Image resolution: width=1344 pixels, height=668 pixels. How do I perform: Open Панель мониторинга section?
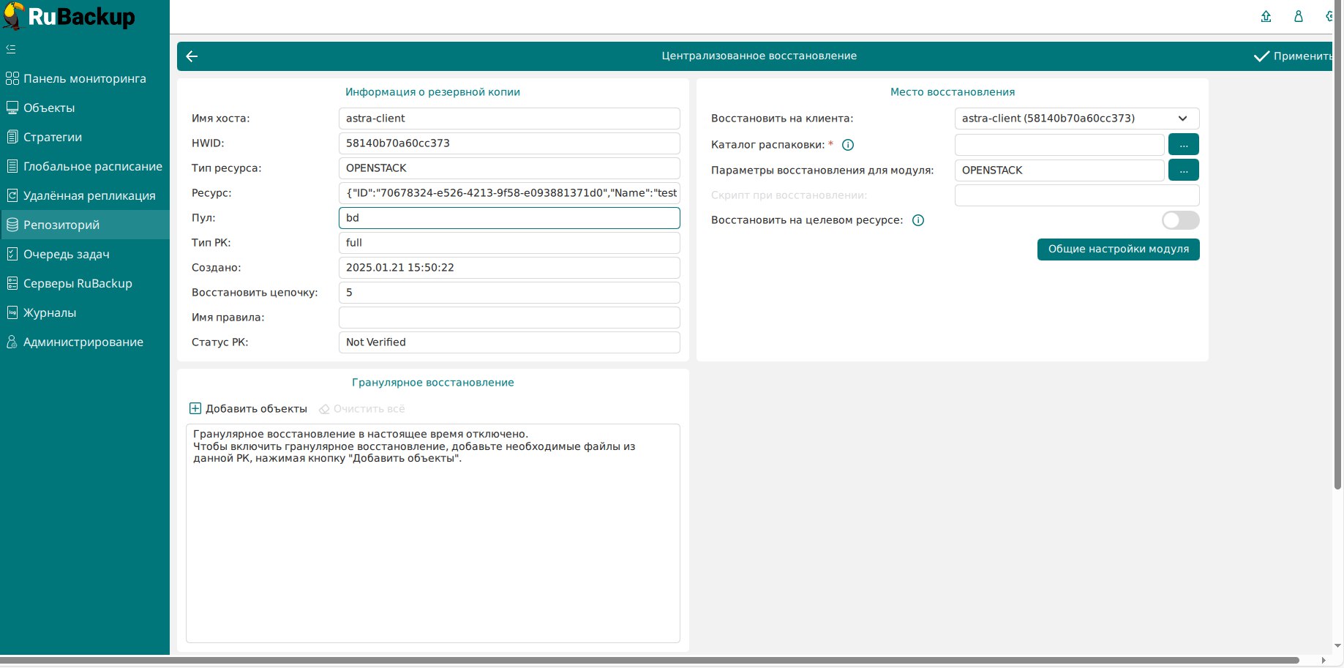coord(85,78)
